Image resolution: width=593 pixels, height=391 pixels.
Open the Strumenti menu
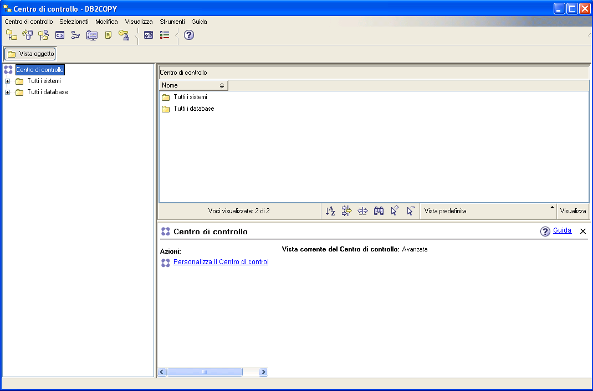click(x=172, y=22)
